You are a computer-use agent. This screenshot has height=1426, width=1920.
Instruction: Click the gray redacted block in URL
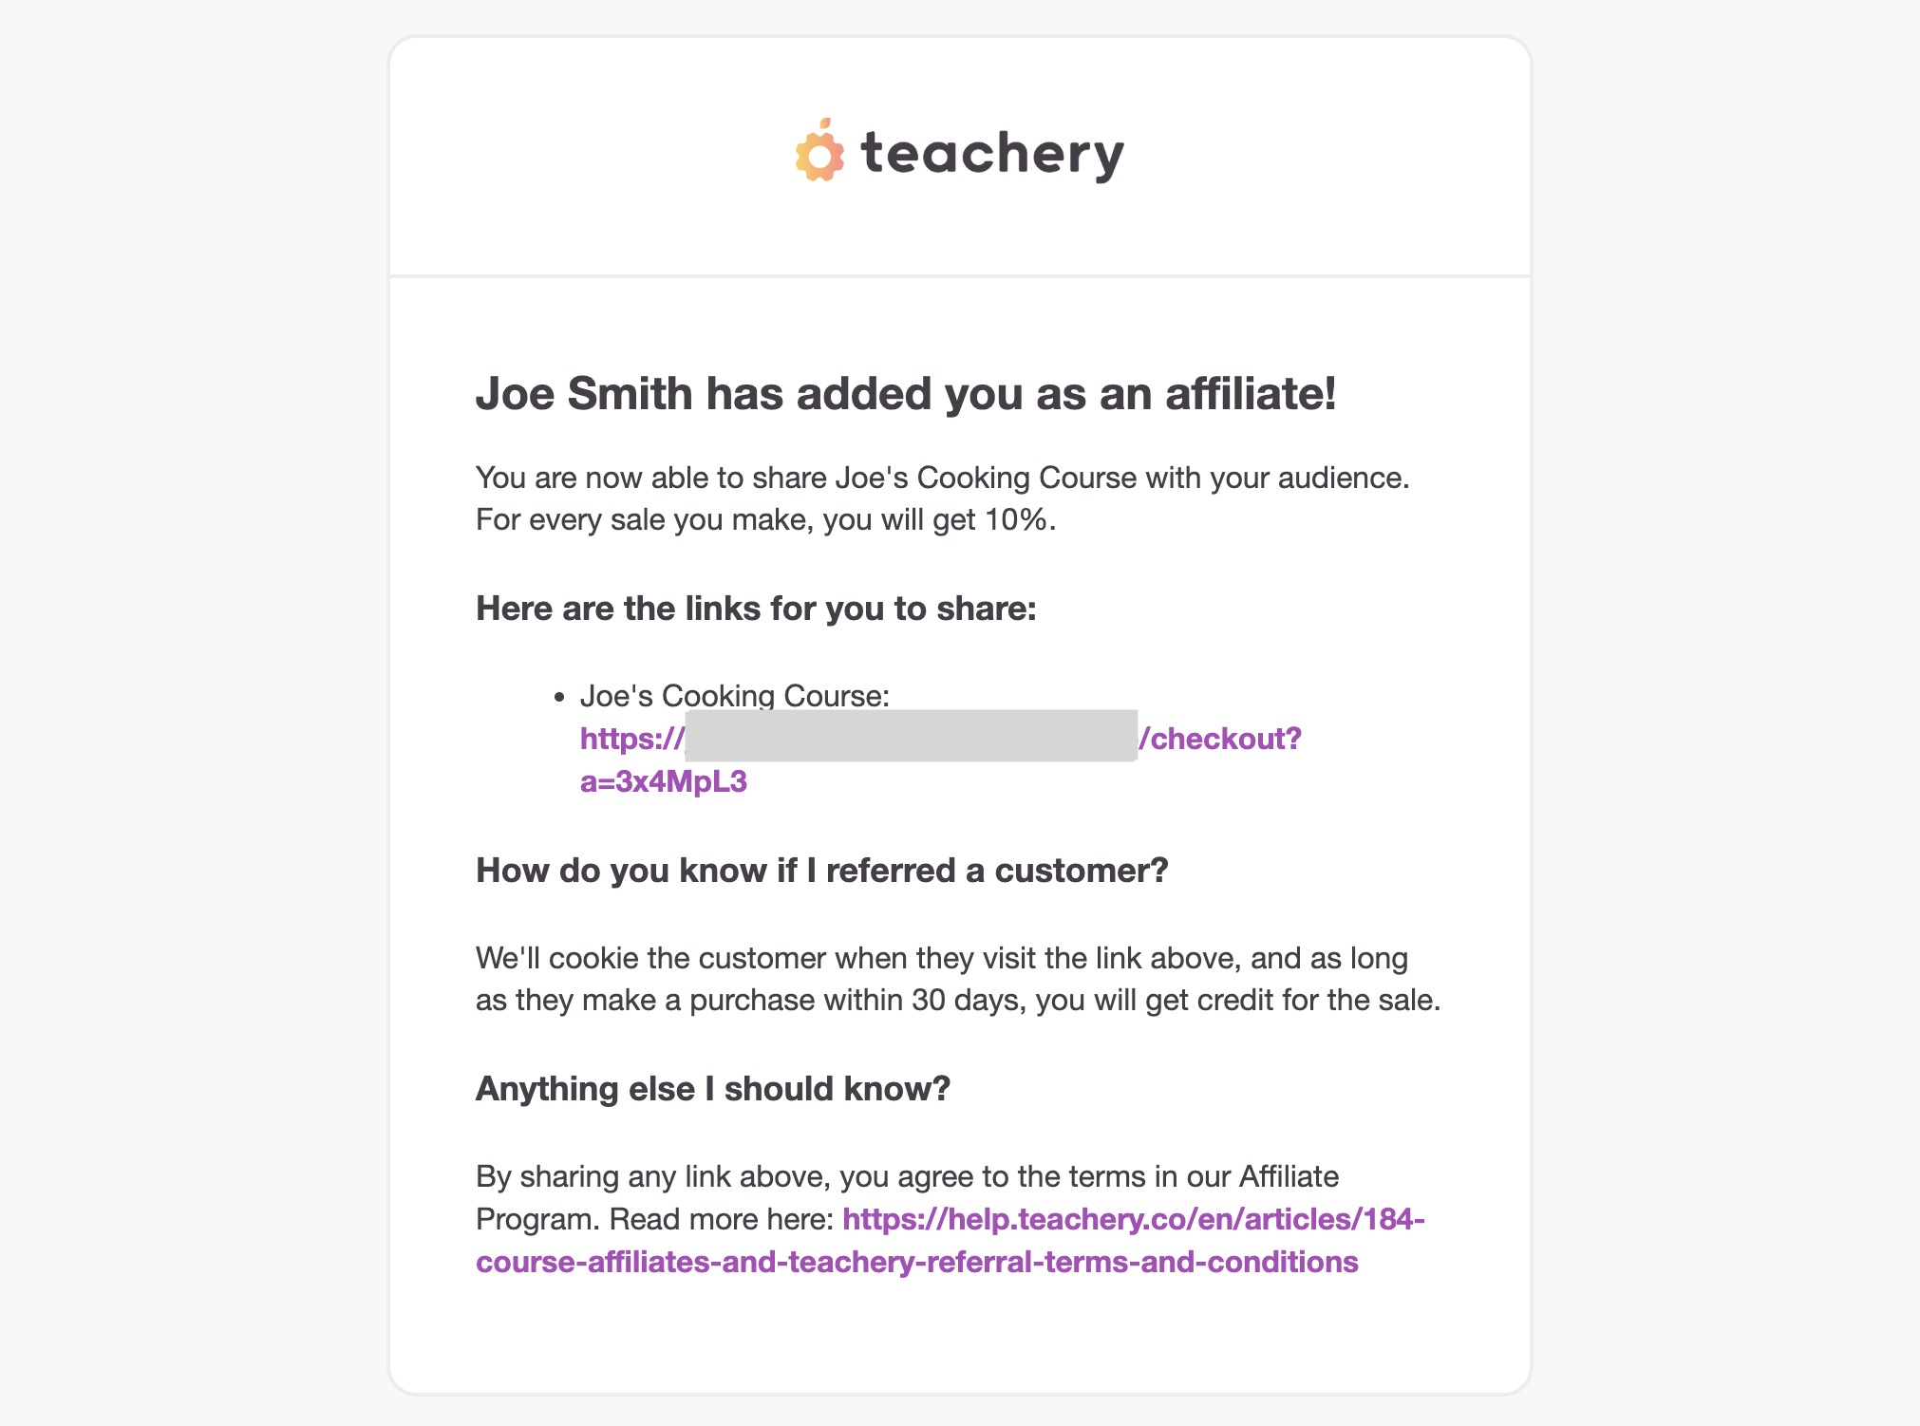click(x=911, y=736)
